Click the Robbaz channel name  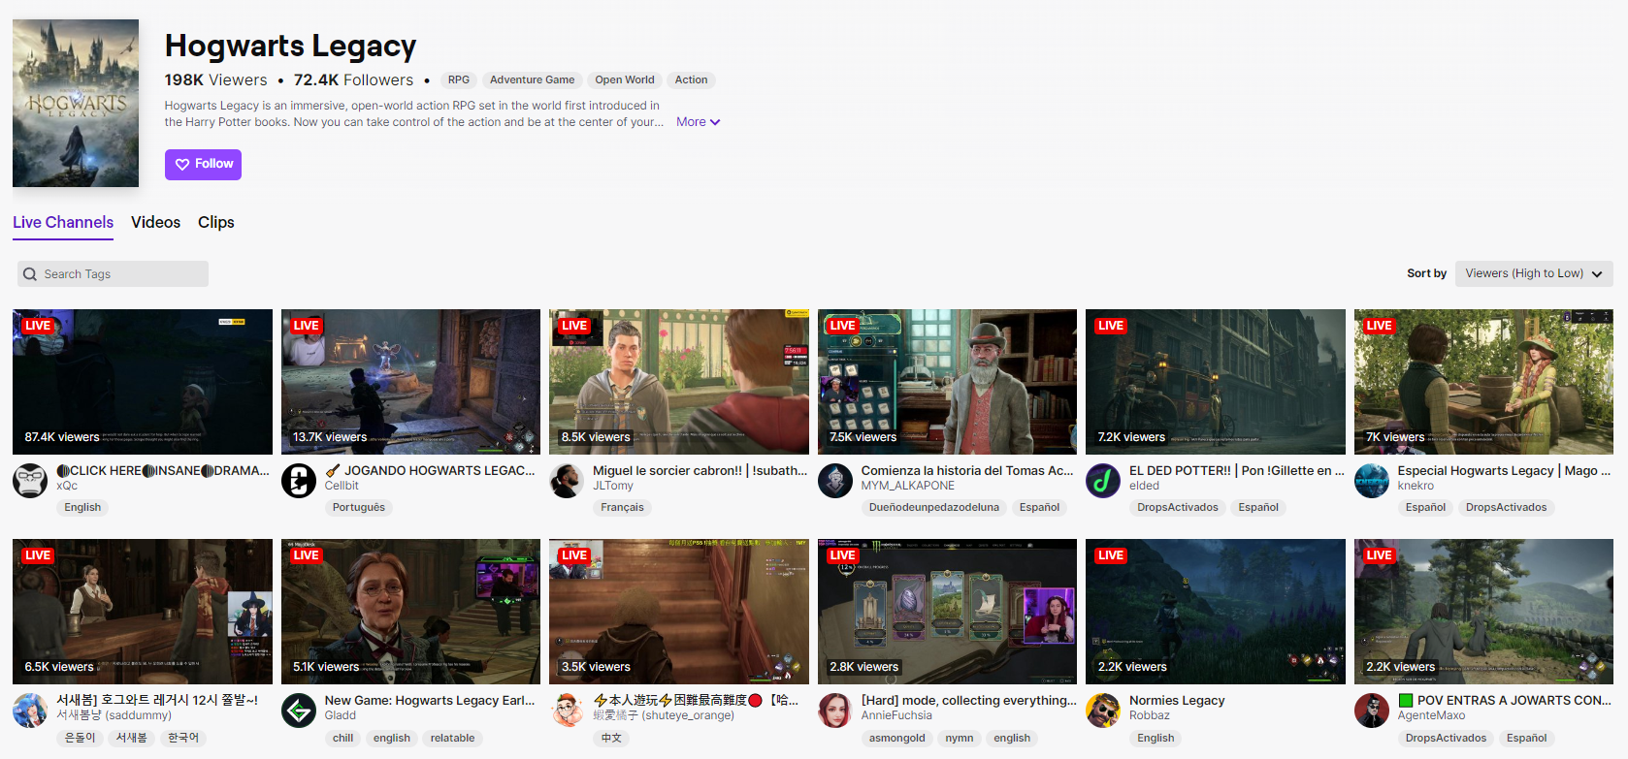point(1150,715)
